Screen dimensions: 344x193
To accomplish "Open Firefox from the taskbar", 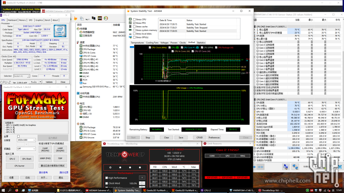I will 16,191.
